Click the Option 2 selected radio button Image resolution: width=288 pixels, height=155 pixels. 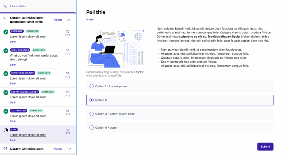pos(91,100)
